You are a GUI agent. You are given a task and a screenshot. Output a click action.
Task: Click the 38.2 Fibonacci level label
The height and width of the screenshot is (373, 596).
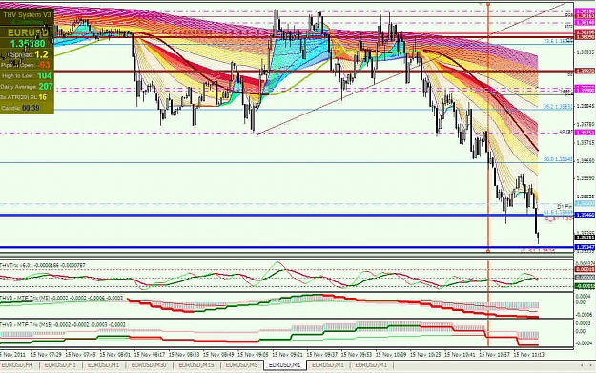pos(558,107)
